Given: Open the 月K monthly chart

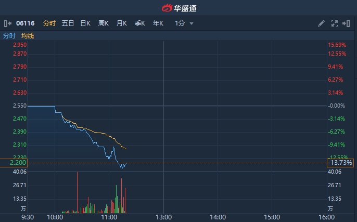Looking at the screenshot, I should 122,23.
